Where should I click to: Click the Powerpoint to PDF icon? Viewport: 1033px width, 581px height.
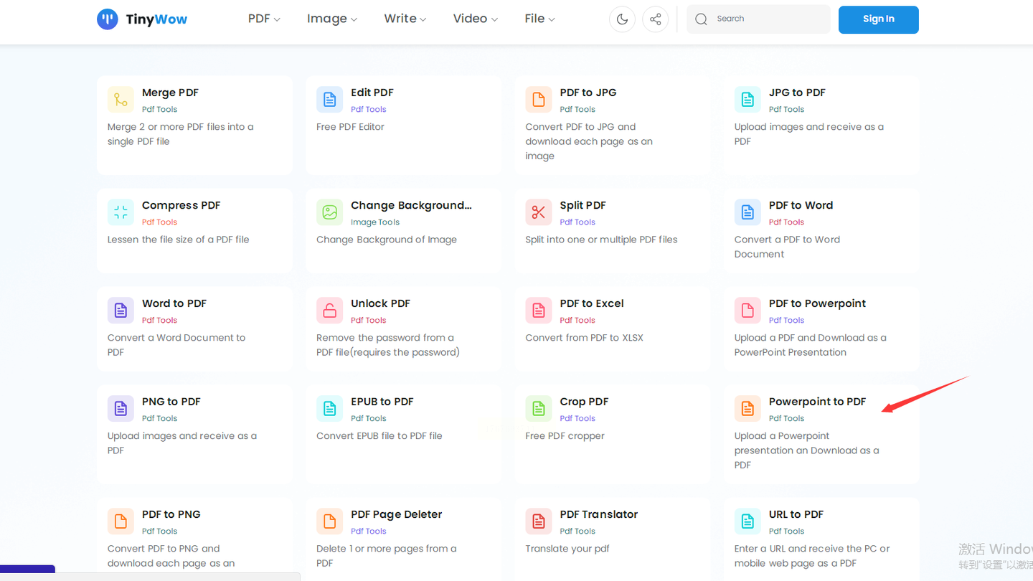pyautogui.click(x=747, y=409)
